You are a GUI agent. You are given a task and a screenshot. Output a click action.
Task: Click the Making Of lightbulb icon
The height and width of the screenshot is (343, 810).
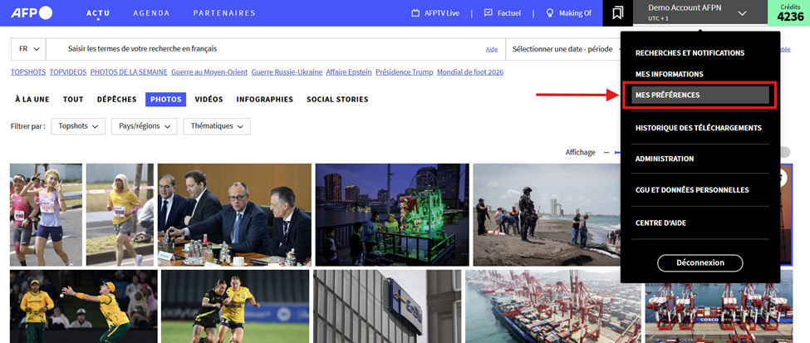click(x=550, y=13)
